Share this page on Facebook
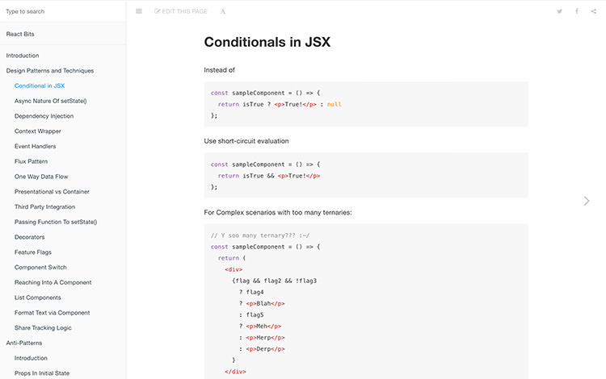The width and height of the screenshot is (606, 379). click(x=577, y=11)
